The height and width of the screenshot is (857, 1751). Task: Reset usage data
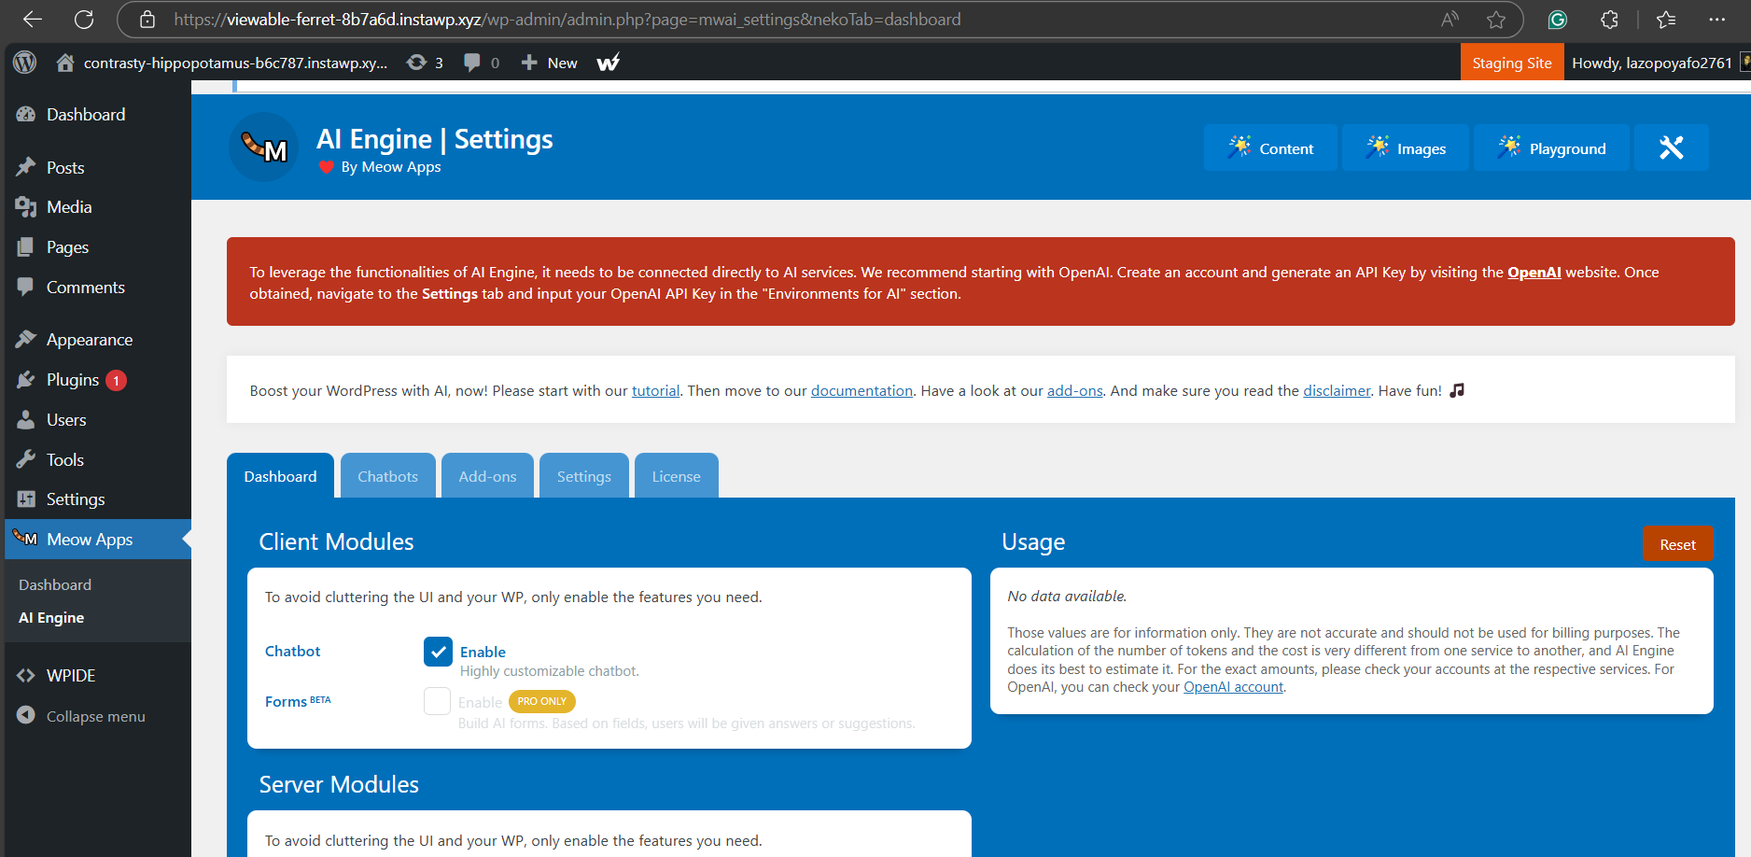click(1677, 544)
